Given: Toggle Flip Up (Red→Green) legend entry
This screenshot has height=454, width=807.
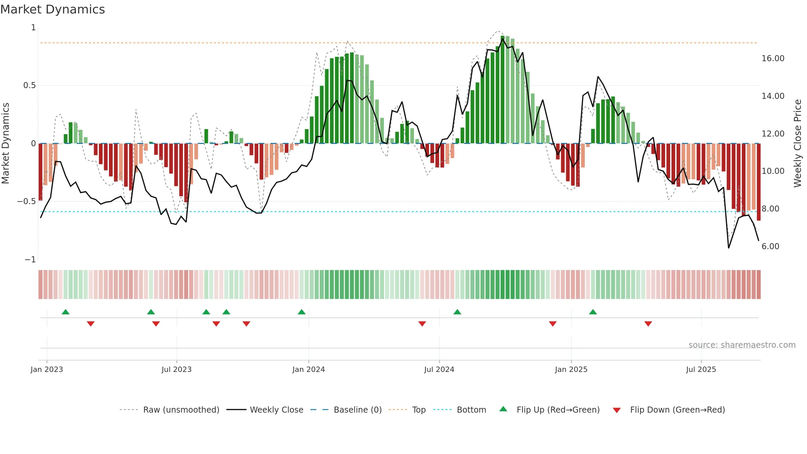Looking at the screenshot, I should click(549, 410).
